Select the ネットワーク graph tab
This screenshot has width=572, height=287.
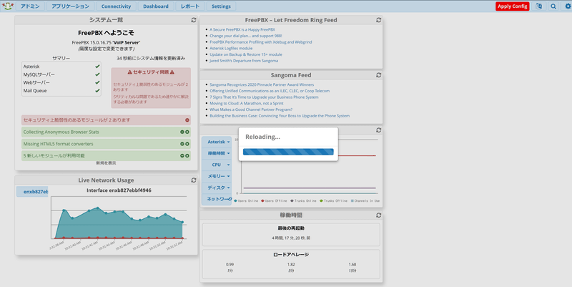click(x=217, y=199)
